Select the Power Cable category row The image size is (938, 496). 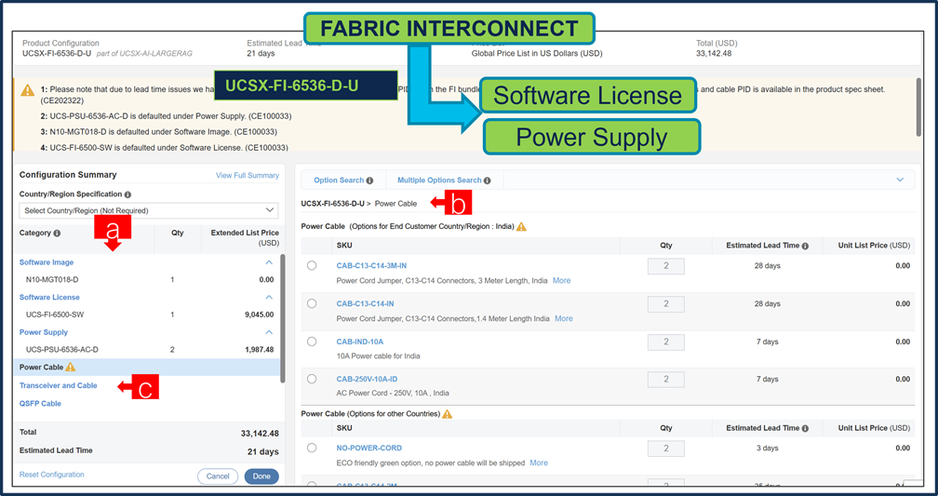pyautogui.click(x=147, y=368)
